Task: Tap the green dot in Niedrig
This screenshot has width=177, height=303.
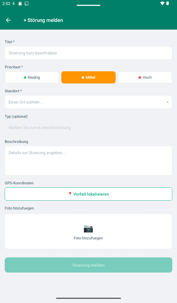Action: [x=25, y=78]
